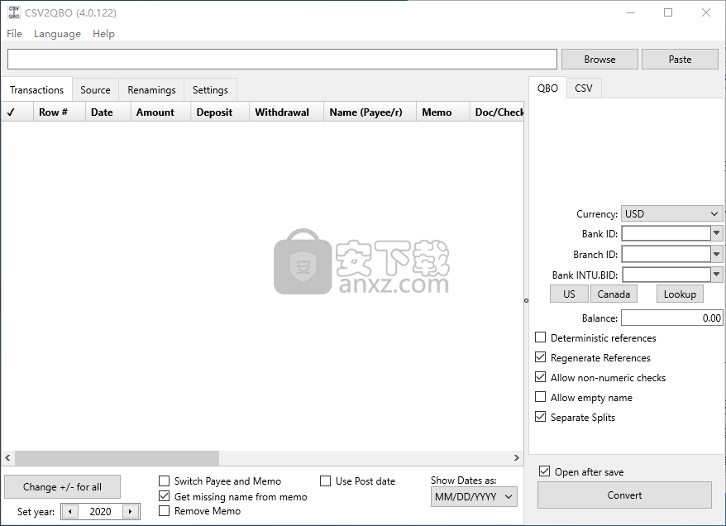Click the Branch ID input field
Image resolution: width=726 pixels, height=526 pixels.
coord(666,254)
